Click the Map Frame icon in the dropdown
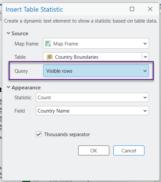161x182 pixels. (48, 44)
